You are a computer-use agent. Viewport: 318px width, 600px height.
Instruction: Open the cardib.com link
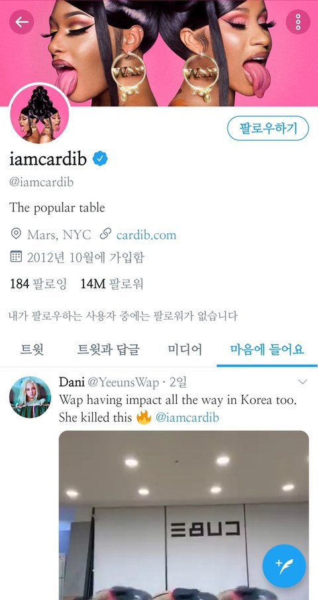(146, 235)
